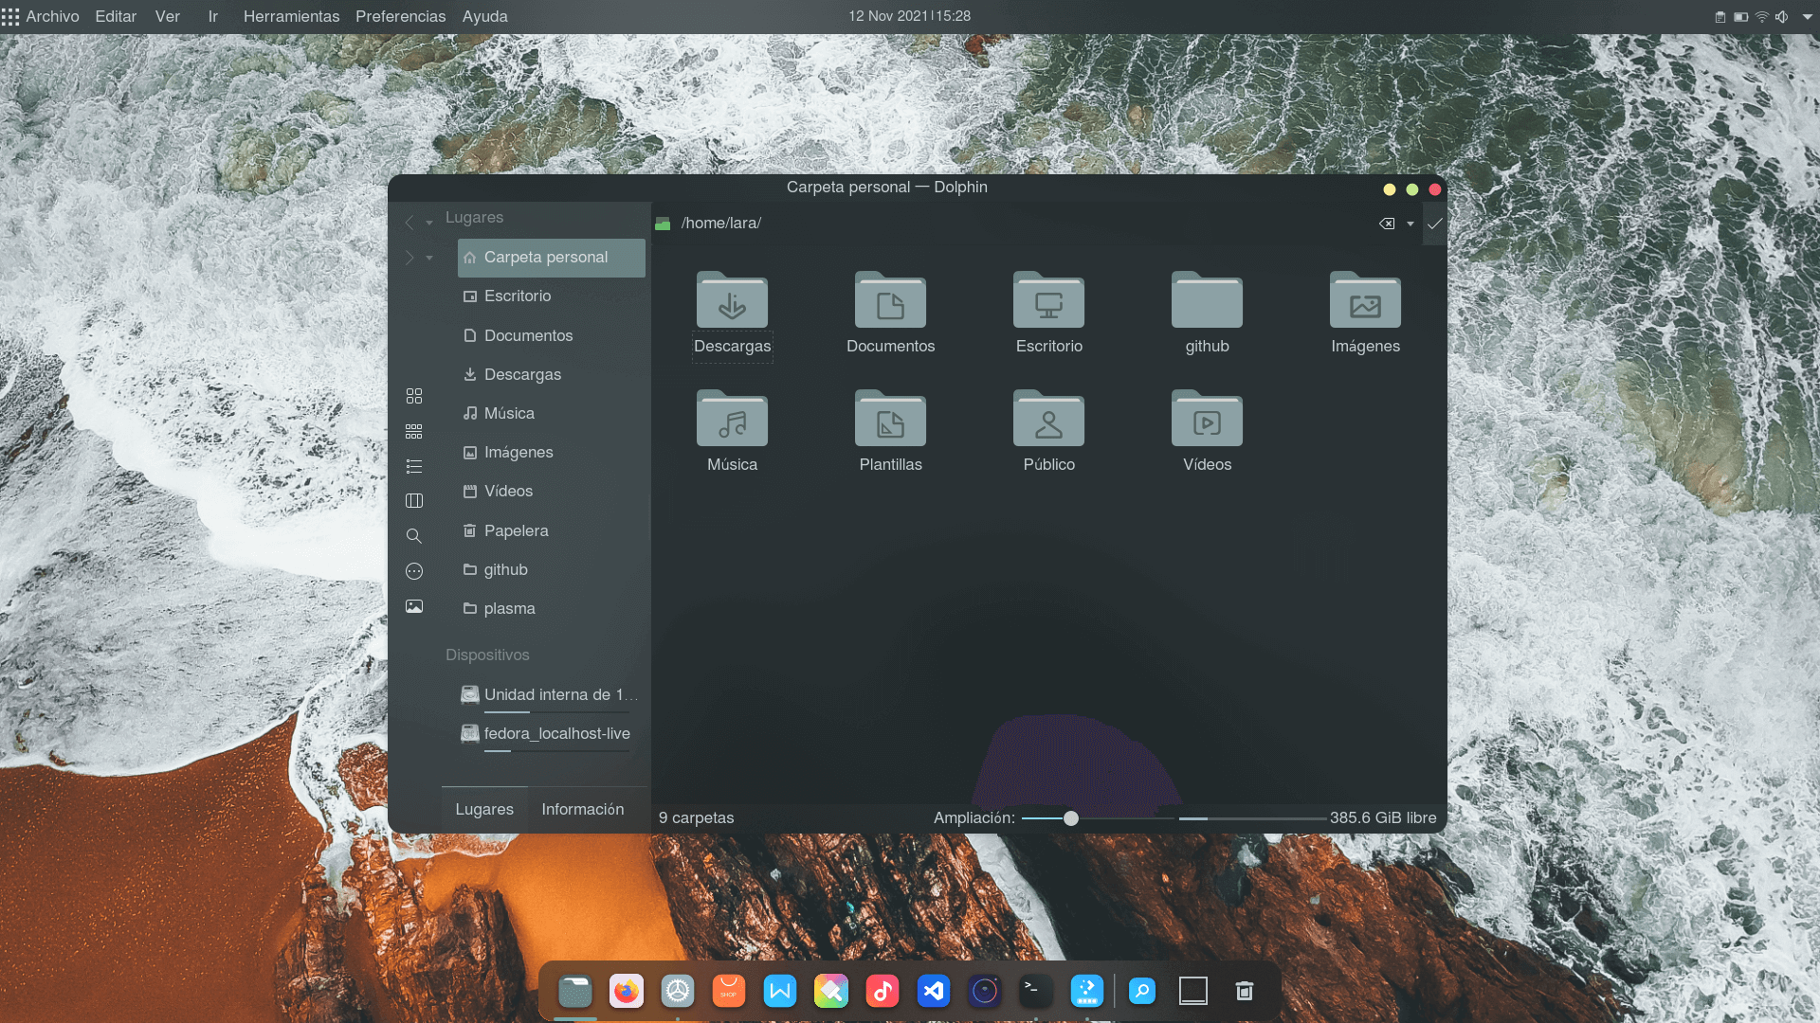This screenshot has height=1023, width=1820.
Task: Open the Herramientas menu
Action: tap(291, 16)
